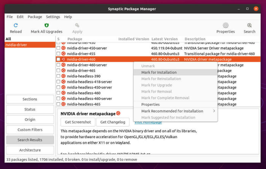
Task: Toggle checkbox for nvidia-headless-460
Action: pyautogui.click(x=59, y=93)
